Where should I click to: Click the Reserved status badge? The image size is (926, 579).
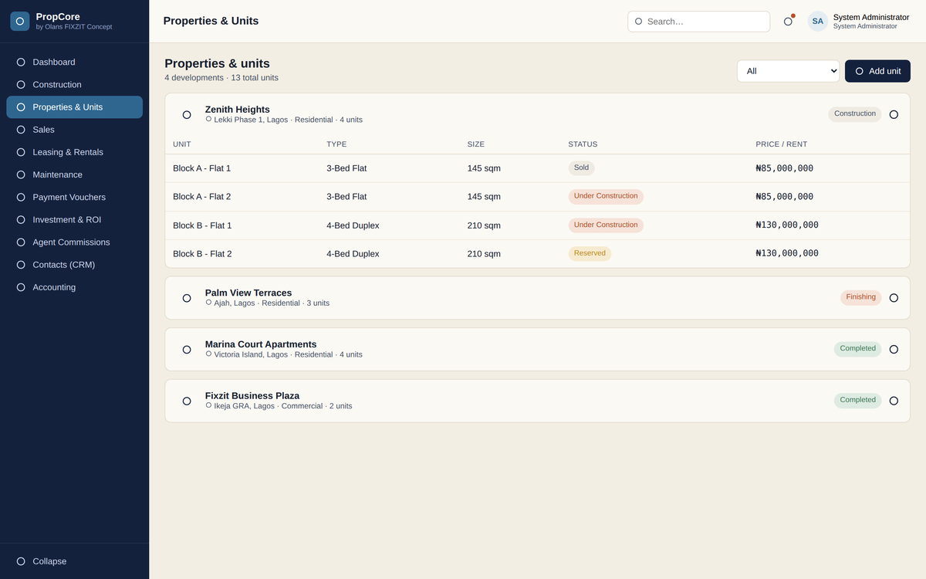coord(590,253)
